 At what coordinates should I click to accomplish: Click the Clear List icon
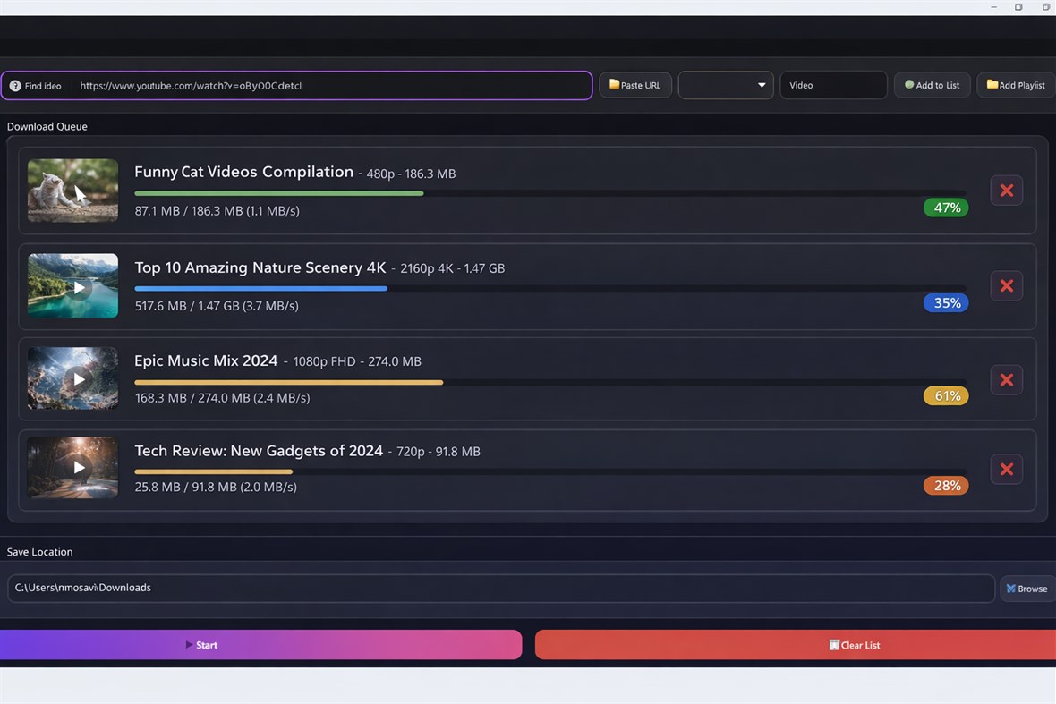click(x=833, y=645)
